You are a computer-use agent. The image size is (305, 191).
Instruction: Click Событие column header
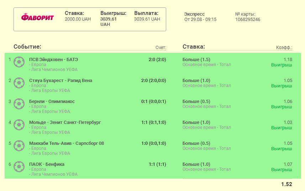click(x=27, y=47)
